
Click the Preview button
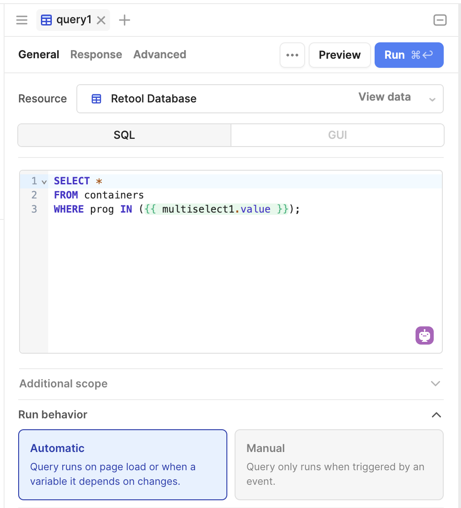pos(340,55)
